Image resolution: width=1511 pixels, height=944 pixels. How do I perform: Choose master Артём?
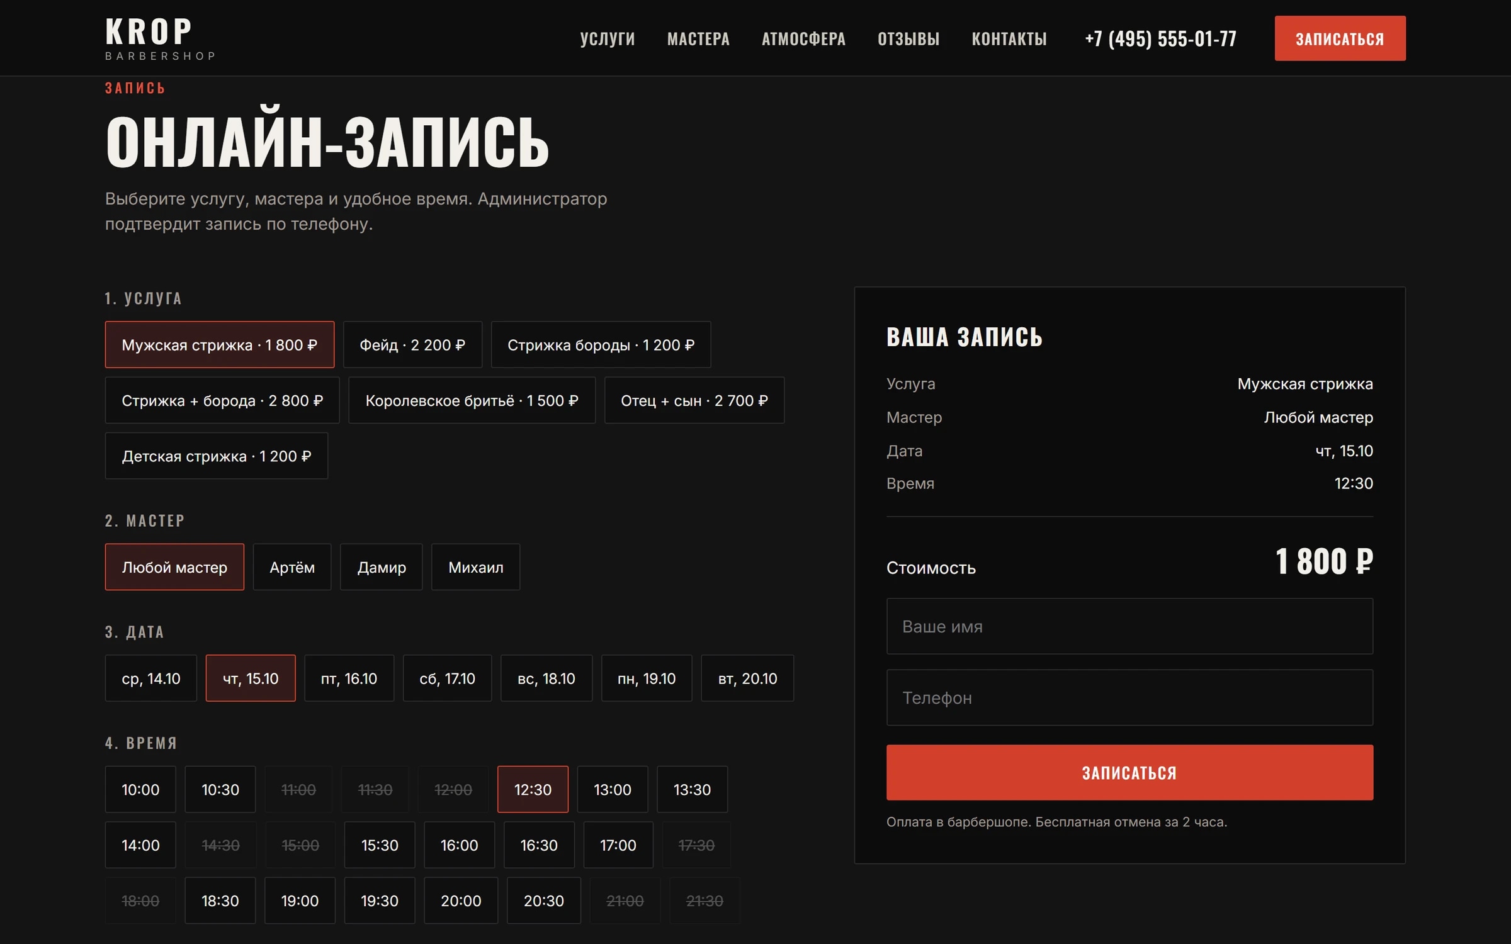(x=292, y=567)
